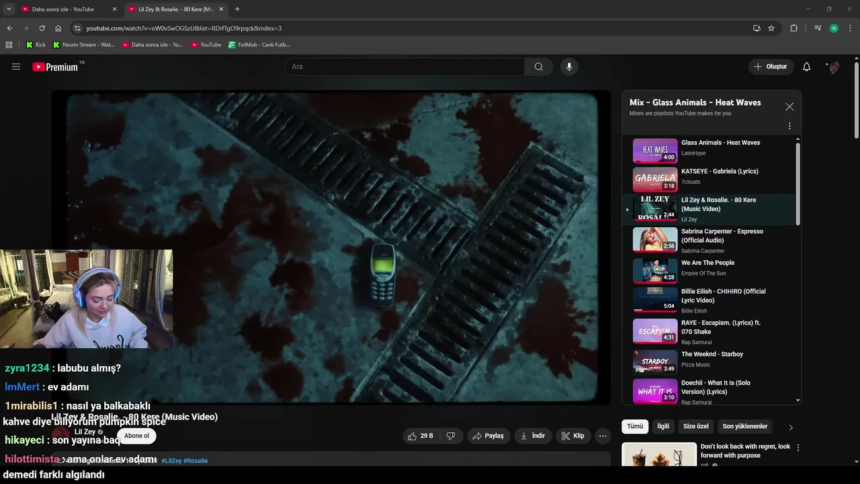This screenshot has width=860, height=484.
Task: Open the YouTube bookmark
Action: pos(206,45)
